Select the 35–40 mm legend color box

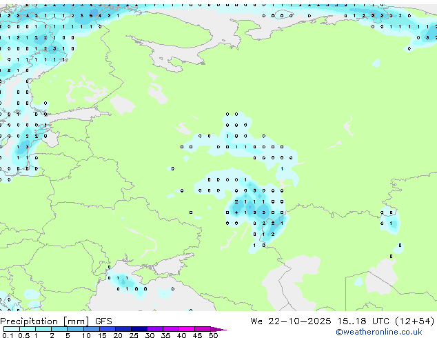click(170, 329)
